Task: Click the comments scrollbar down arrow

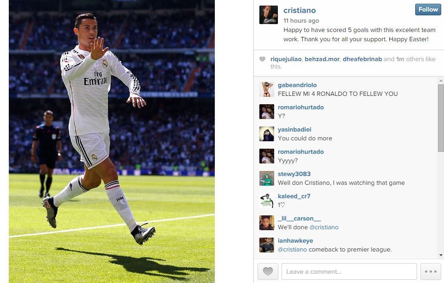Action: 441,255
